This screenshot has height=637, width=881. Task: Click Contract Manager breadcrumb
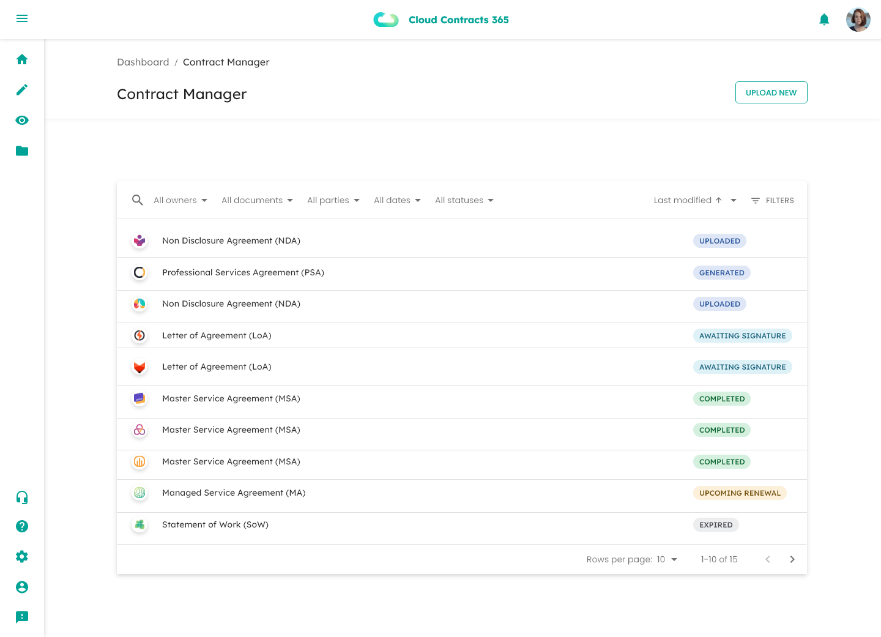pos(226,62)
